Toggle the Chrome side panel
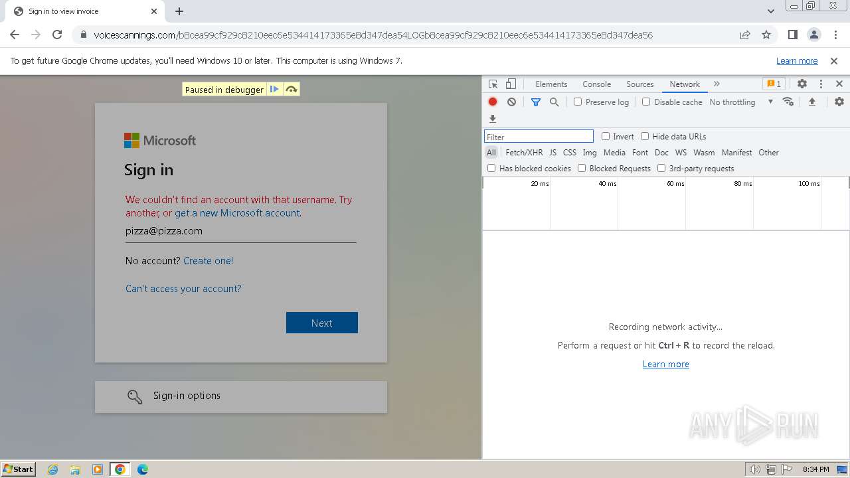 793,35
